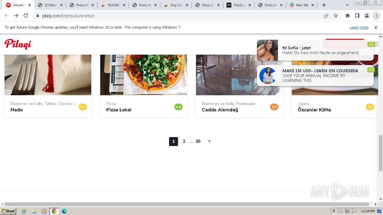Click the 3.2 rating badge on Özcanlar Köfte
The width and height of the screenshot is (383, 215).
[370, 107]
